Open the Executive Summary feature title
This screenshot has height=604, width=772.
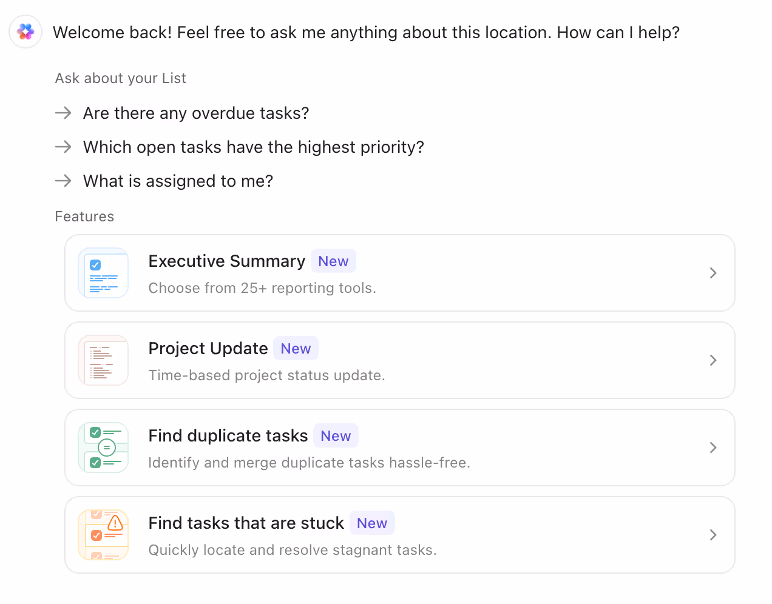226,261
